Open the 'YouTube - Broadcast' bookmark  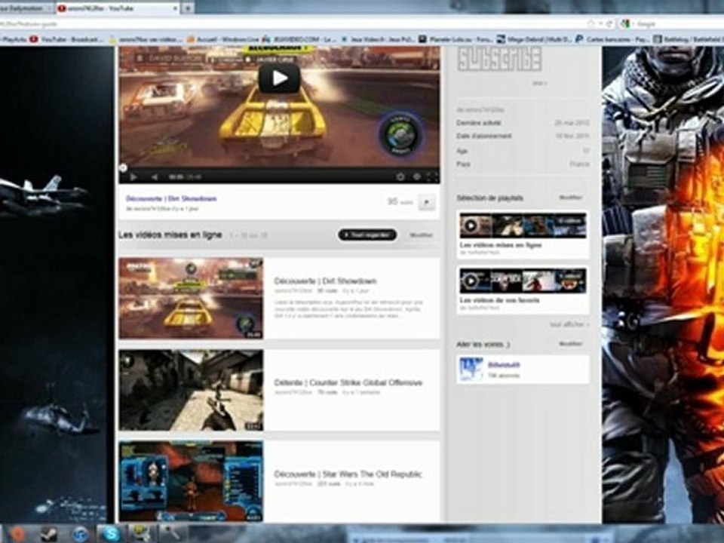(66, 40)
